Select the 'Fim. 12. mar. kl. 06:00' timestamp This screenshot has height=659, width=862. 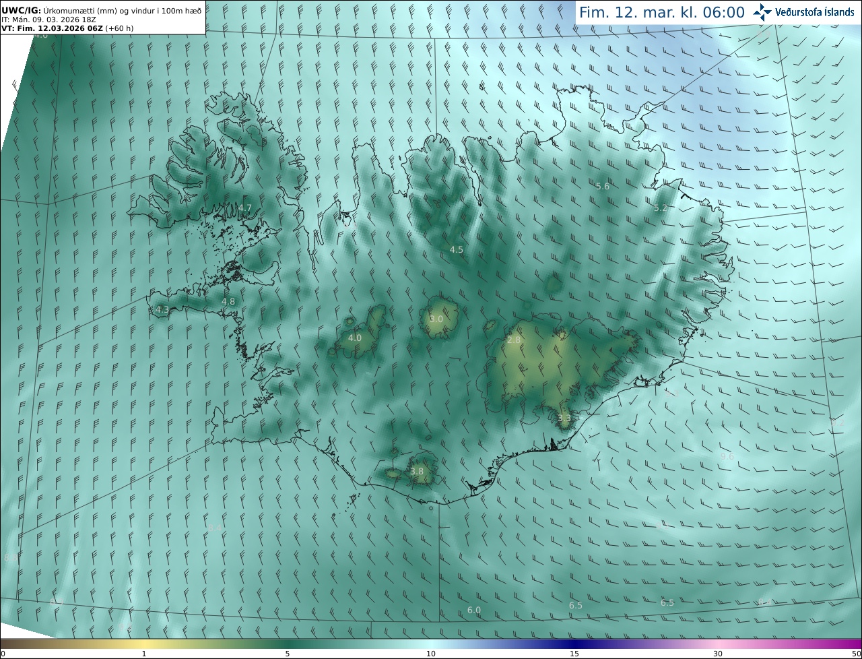point(662,12)
